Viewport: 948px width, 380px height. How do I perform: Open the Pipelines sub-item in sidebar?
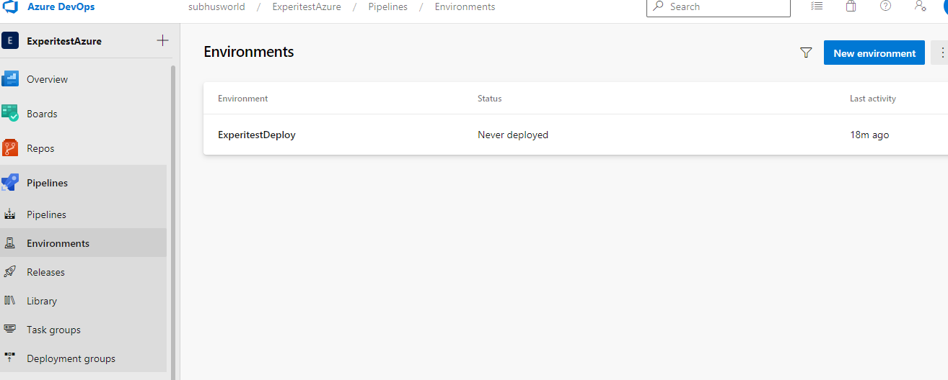(83, 214)
